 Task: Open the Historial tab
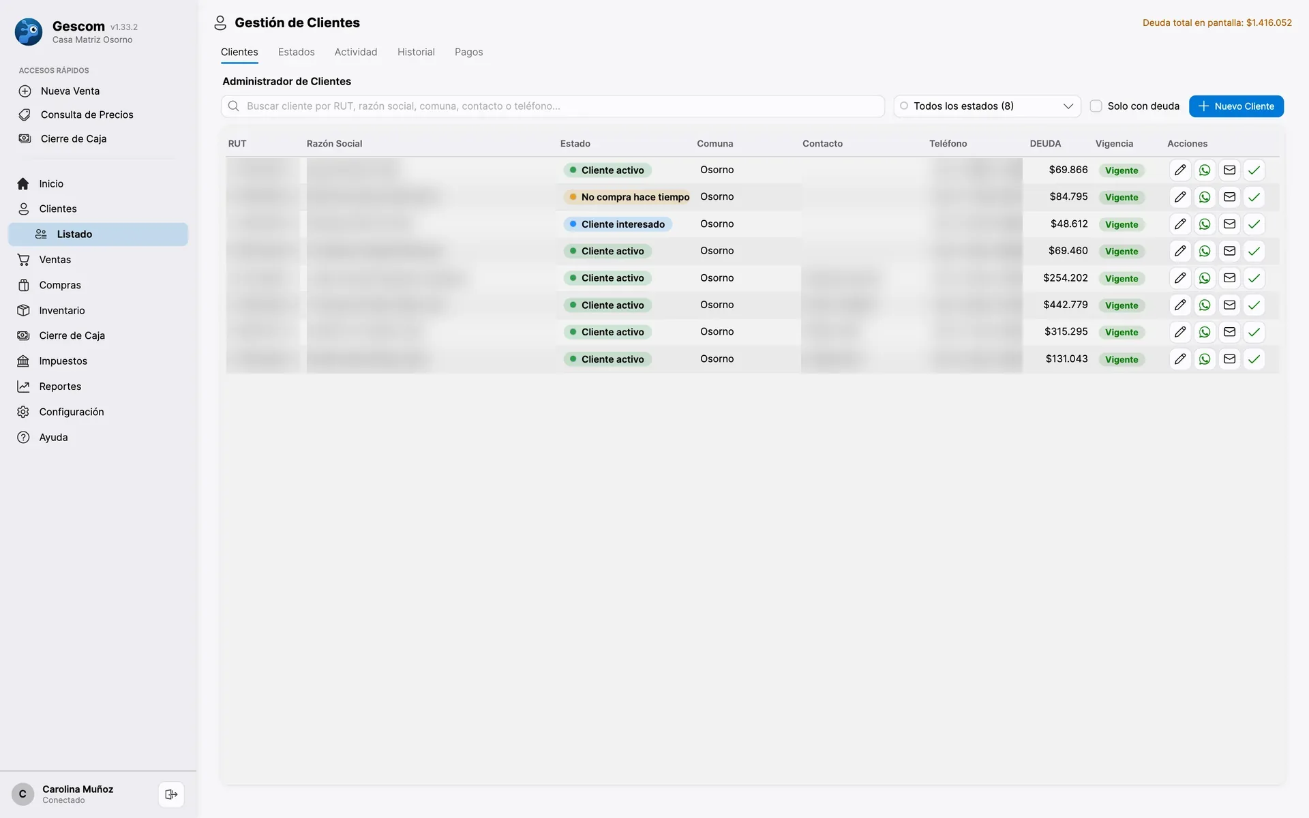pyautogui.click(x=416, y=52)
